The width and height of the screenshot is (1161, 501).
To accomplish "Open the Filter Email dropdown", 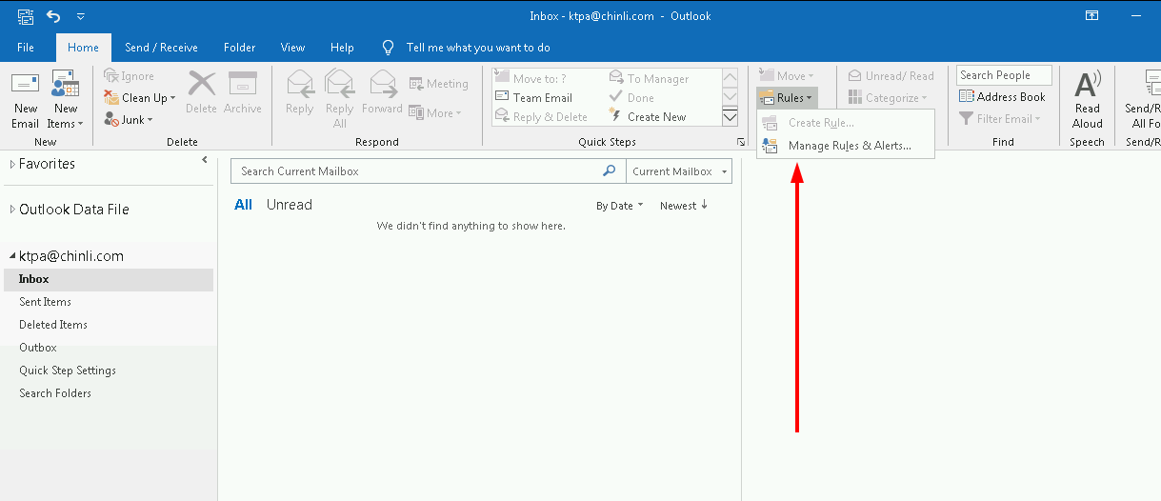I will coord(1000,119).
